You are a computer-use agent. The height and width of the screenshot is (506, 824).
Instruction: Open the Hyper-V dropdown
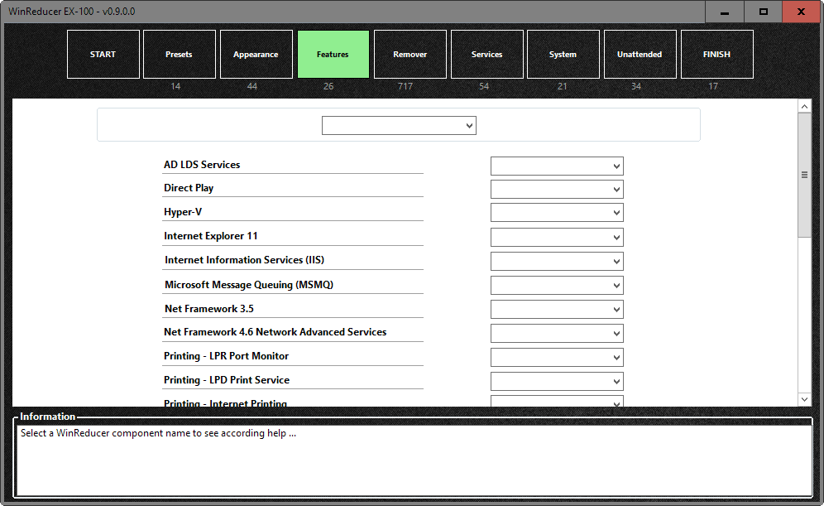[x=557, y=213]
